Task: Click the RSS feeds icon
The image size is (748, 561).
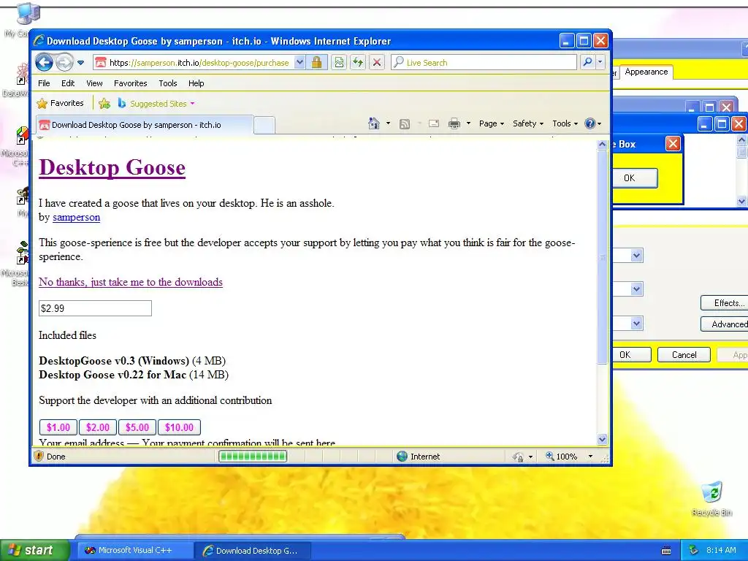Action: [405, 124]
